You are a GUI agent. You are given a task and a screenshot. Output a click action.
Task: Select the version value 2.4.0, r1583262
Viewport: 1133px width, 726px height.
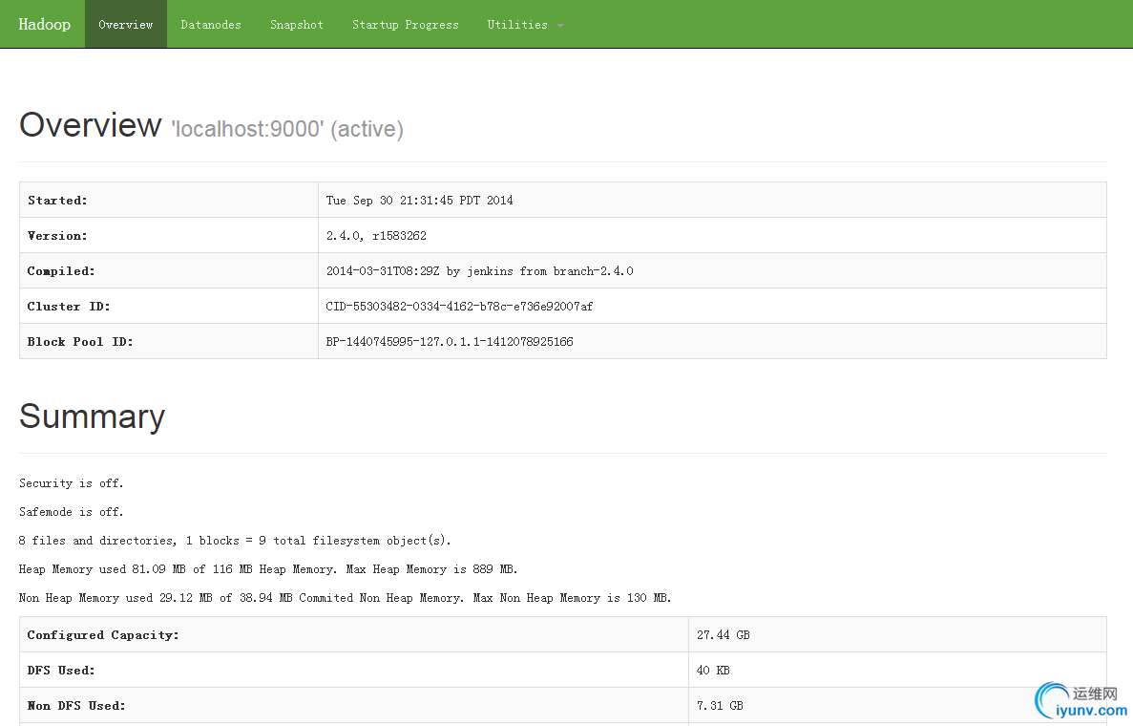(x=376, y=236)
